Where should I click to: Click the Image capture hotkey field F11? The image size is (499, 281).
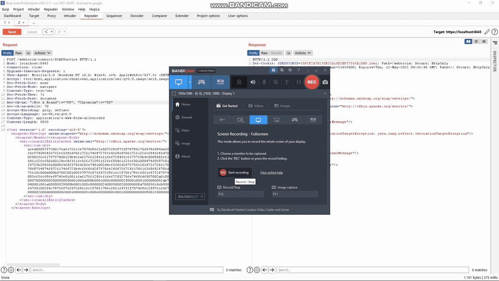(x=295, y=194)
